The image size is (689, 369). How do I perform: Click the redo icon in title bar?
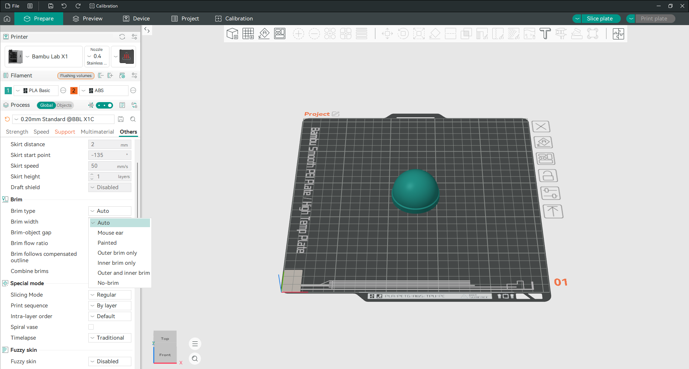click(78, 6)
